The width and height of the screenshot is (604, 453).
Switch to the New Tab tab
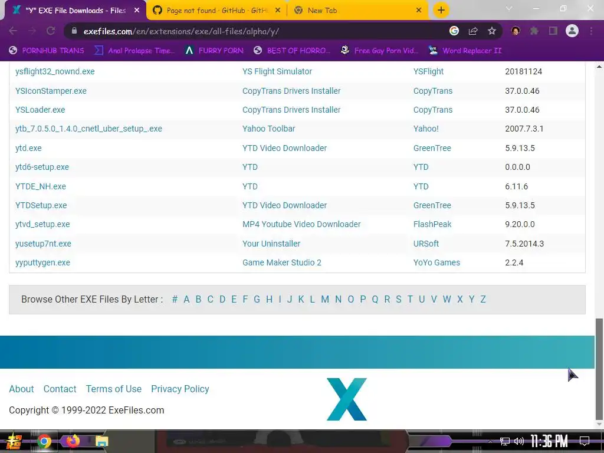[358, 11]
